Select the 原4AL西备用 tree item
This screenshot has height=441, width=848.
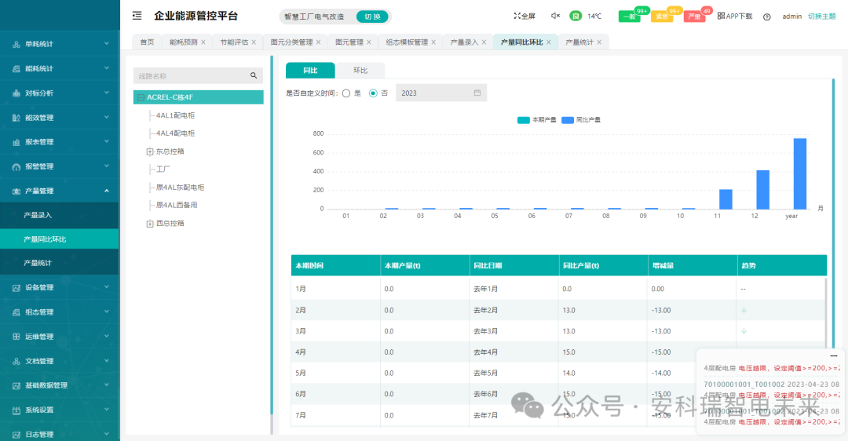coord(177,206)
